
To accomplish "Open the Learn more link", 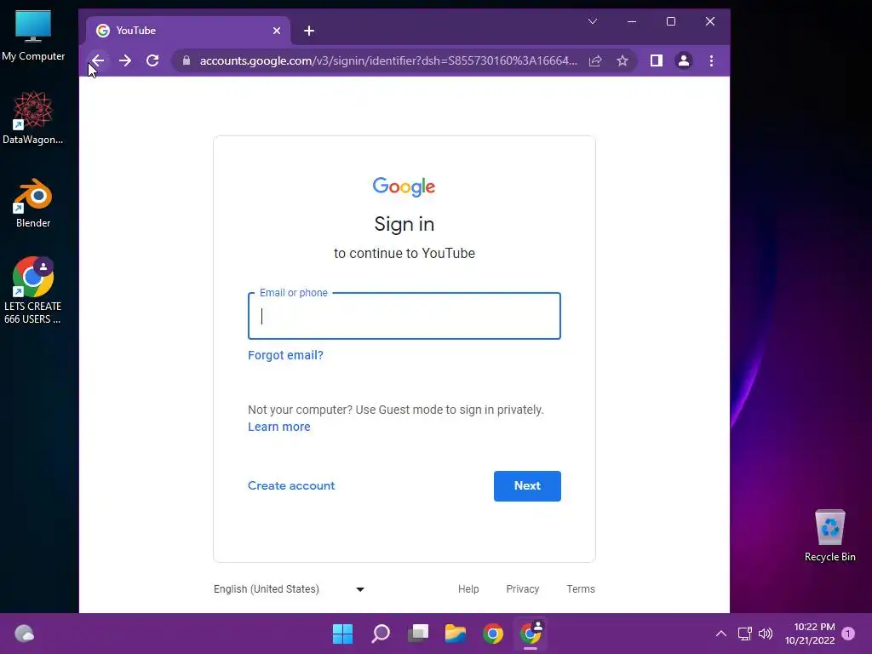I will [279, 427].
